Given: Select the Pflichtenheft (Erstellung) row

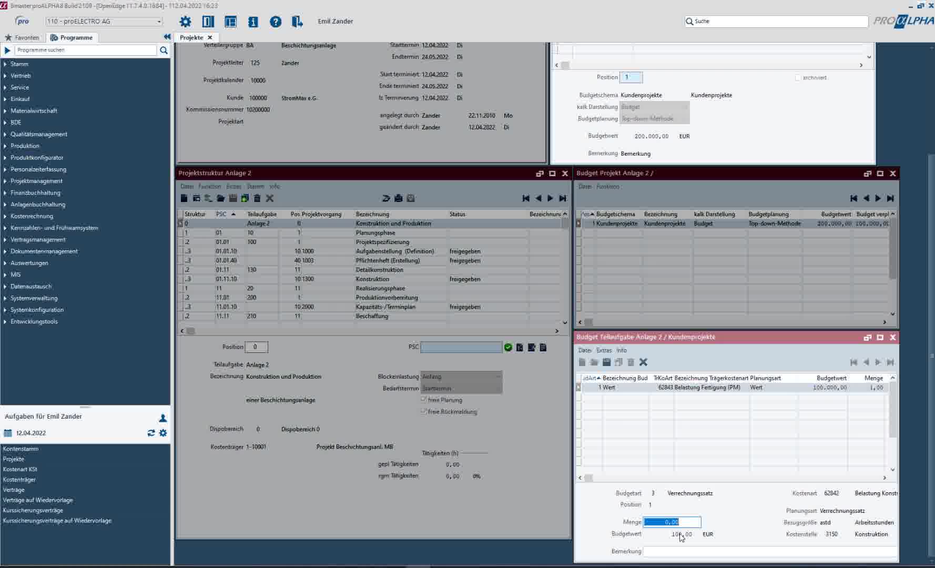Looking at the screenshot, I should click(372, 260).
